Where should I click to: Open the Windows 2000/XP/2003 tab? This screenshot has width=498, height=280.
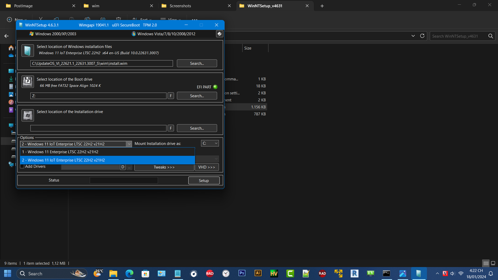(x=53, y=34)
